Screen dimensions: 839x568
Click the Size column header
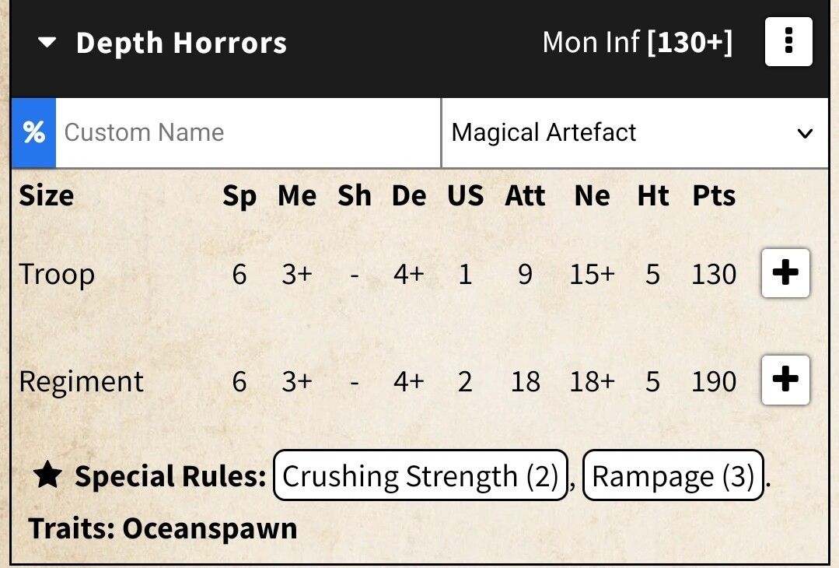pos(46,196)
